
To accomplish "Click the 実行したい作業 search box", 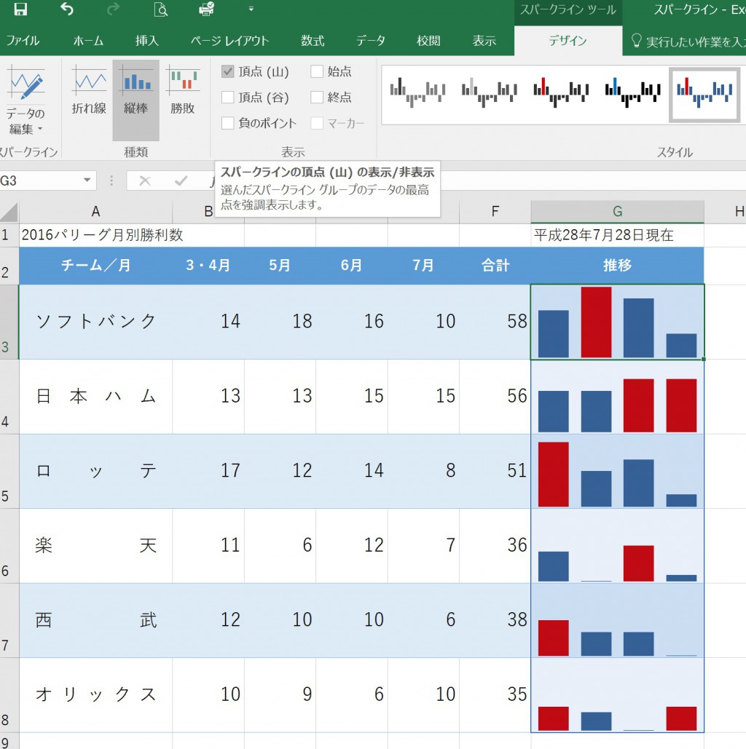I will 688,41.
